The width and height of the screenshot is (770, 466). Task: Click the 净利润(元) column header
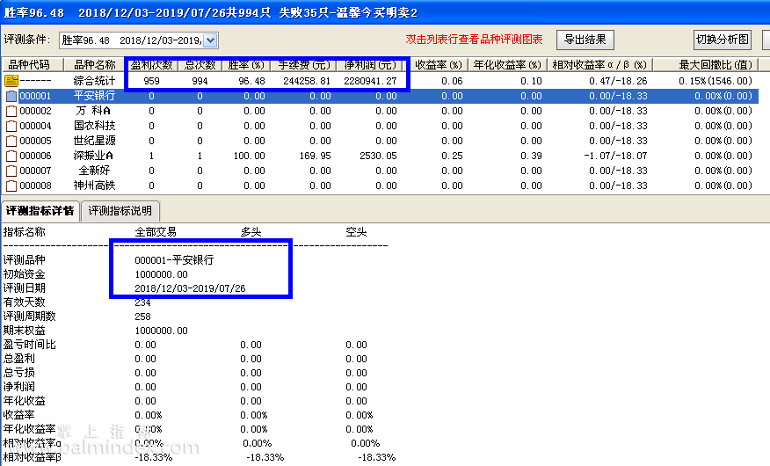(371, 65)
